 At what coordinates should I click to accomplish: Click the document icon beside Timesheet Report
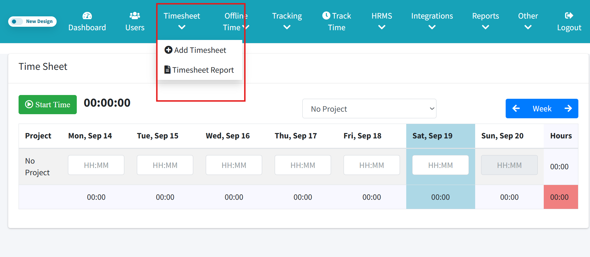pyautogui.click(x=167, y=70)
